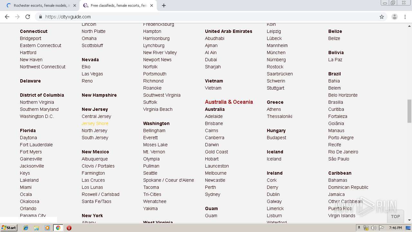Open the Albuquerque link
The height and width of the screenshot is (232, 412).
[x=95, y=159]
